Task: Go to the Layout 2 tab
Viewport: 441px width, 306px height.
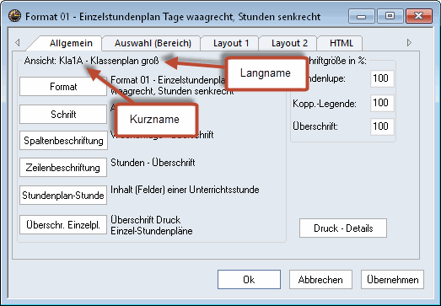Action: pos(289,43)
